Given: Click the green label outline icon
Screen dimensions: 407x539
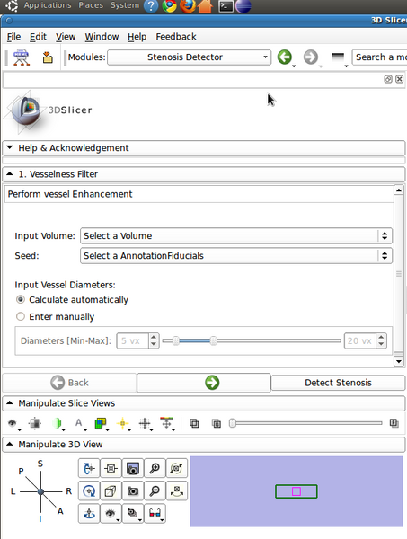Looking at the screenshot, I should 58,423.
